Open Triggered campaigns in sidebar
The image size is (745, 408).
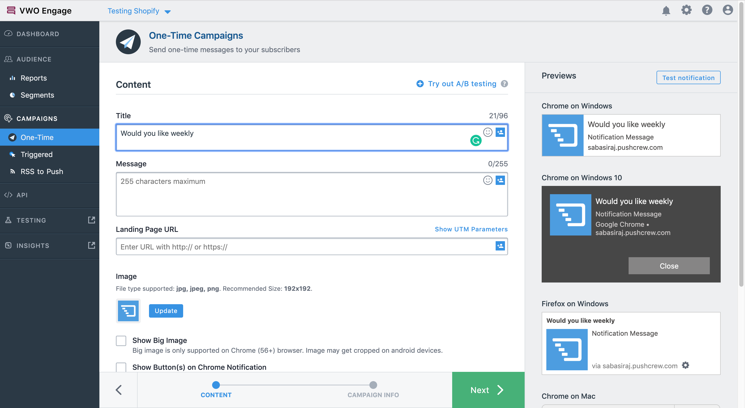[x=36, y=154]
